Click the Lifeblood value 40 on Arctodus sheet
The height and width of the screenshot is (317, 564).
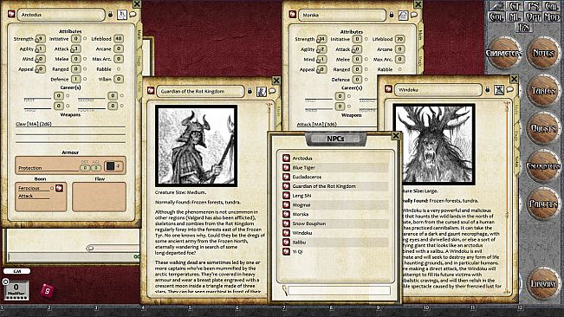coord(119,38)
